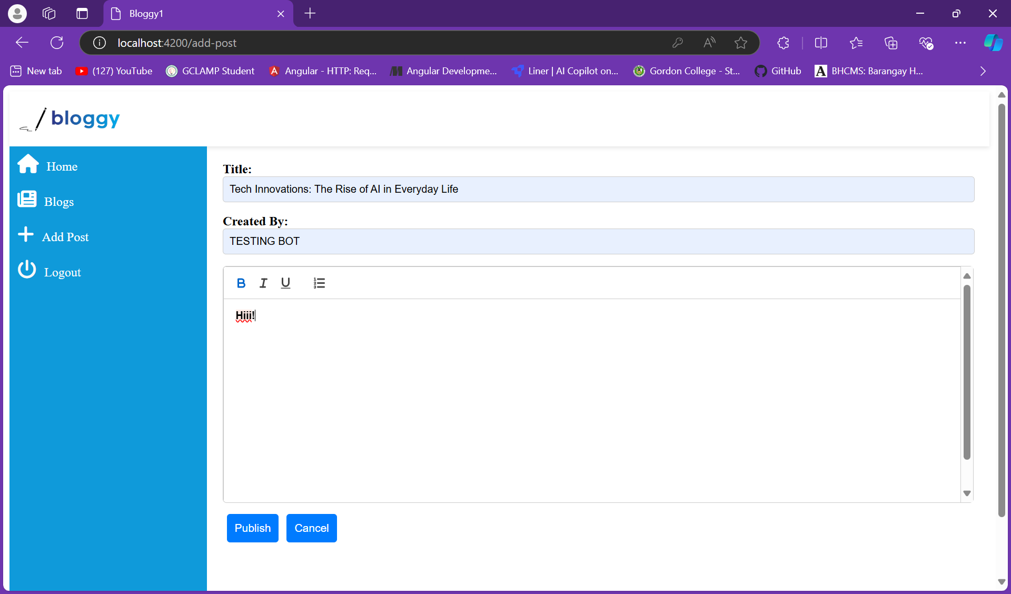The width and height of the screenshot is (1011, 594).
Task: Toggle Bold formatting in editor toolbar
Action: tap(241, 283)
